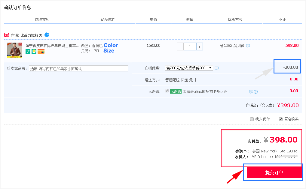Viewport: 306px width, 189px height.
Task: Click the comment icon next to 聚划算 discount
Action: 248,46
